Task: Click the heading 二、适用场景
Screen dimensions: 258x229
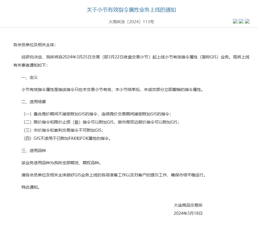Action: click(34, 102)
